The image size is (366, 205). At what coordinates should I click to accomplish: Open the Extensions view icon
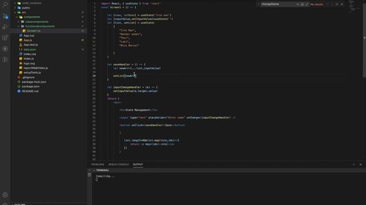(5, 38)
